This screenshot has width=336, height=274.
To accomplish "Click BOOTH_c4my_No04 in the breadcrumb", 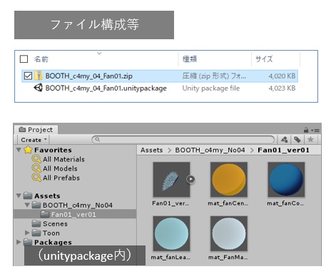I will tap(210, 150).
